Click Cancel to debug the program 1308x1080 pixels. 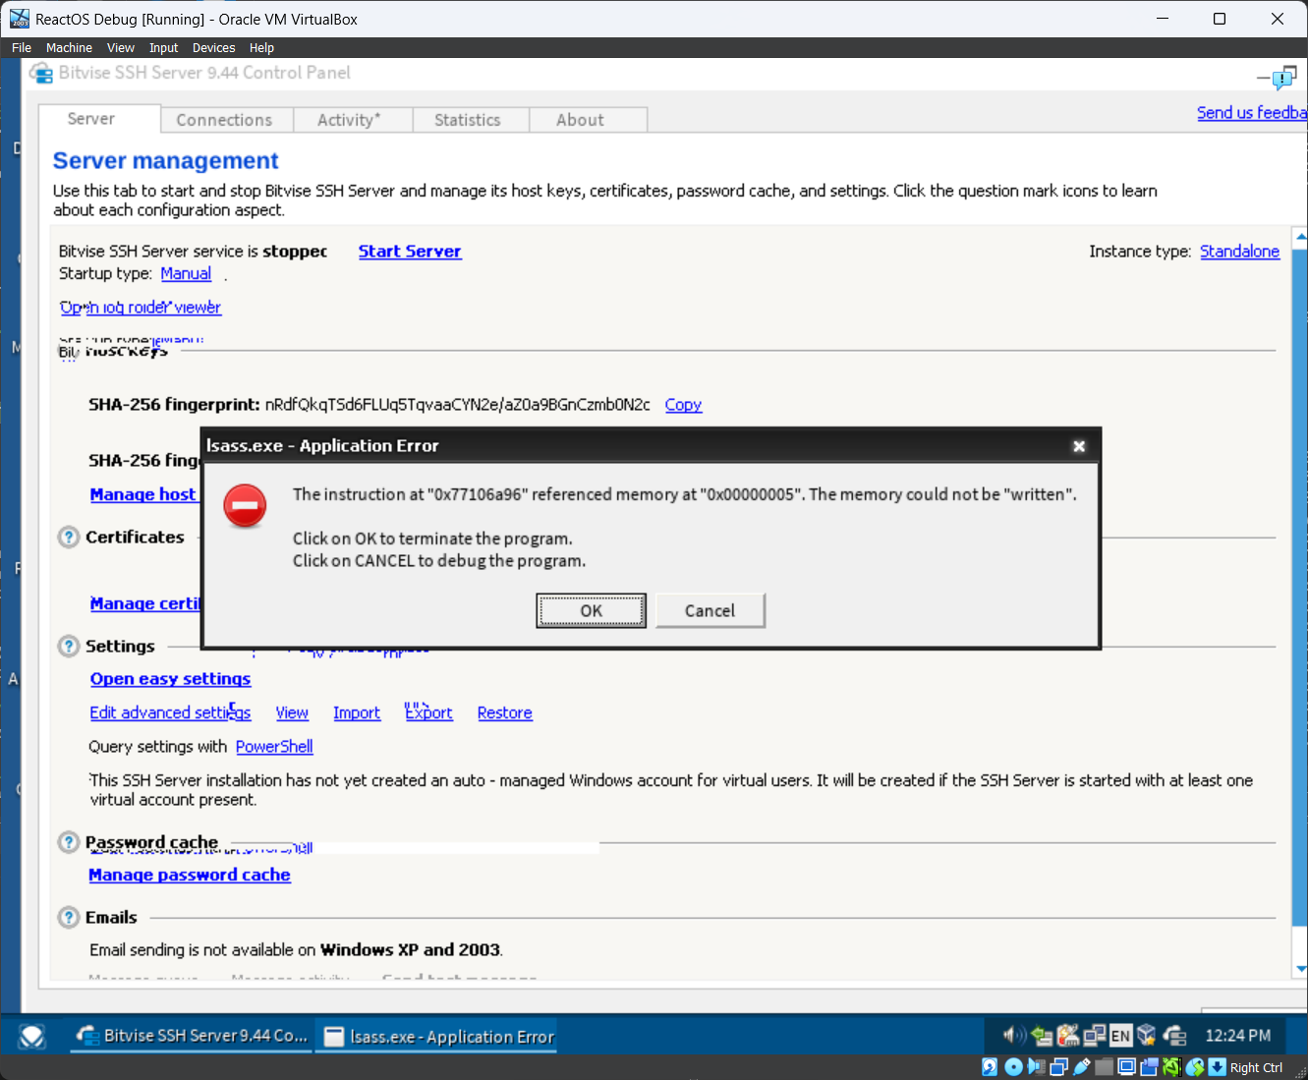pyautogui.click(x=710, y=610)
